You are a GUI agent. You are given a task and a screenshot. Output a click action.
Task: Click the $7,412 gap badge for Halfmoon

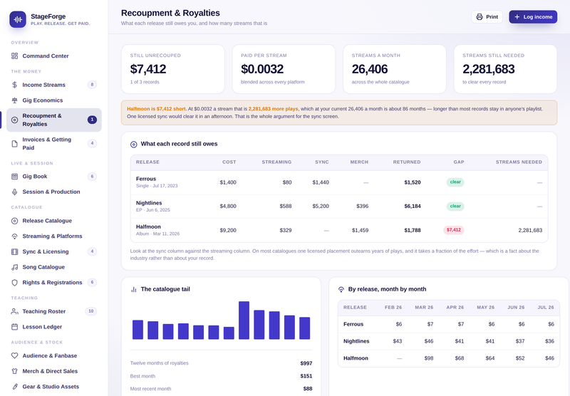pyautogui.click(x=453, y=230)
